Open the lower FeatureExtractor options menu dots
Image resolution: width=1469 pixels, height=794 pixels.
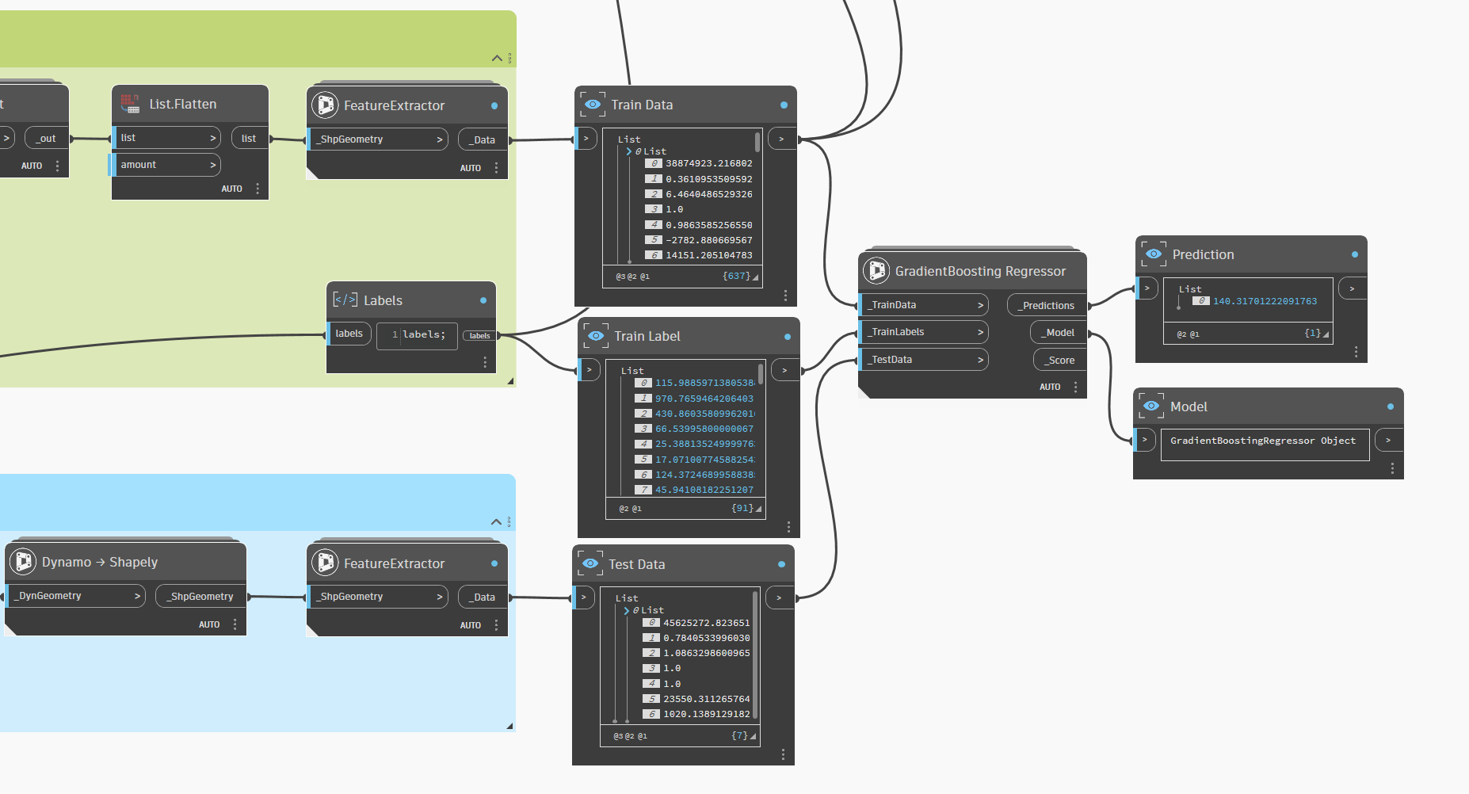coord(496,624)
